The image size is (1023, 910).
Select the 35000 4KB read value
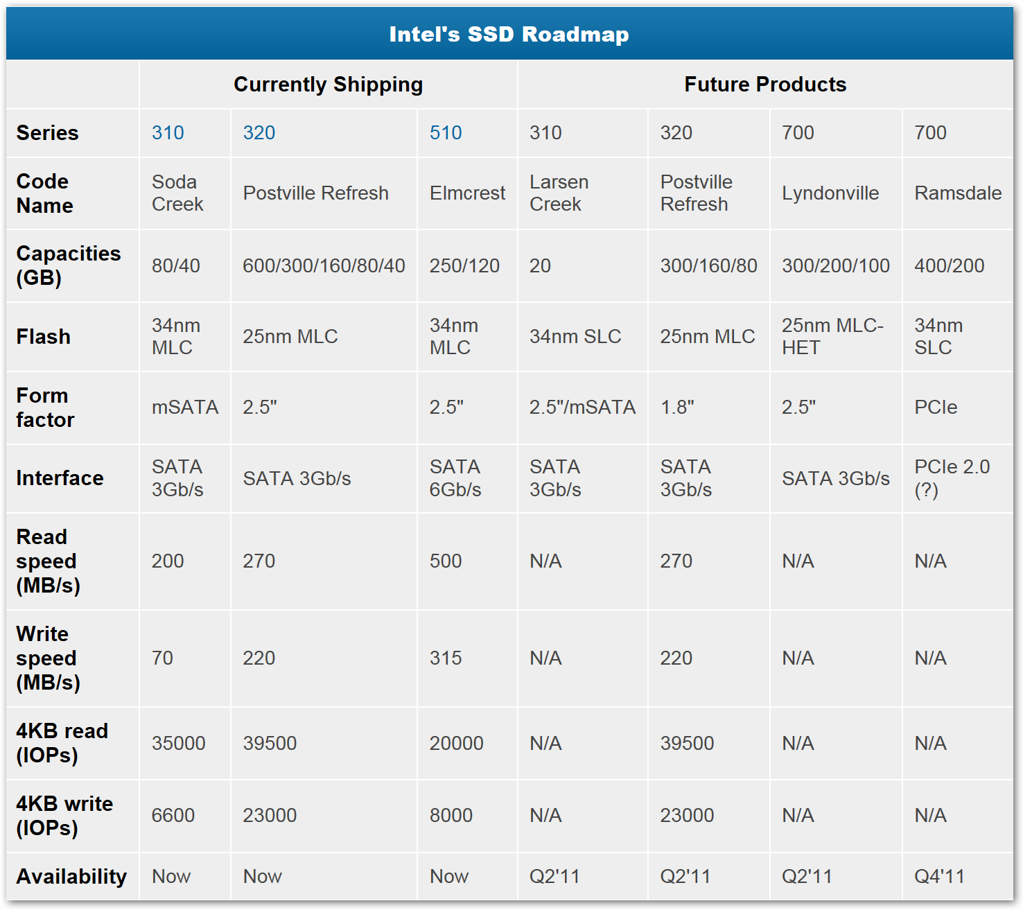[179, 744]
